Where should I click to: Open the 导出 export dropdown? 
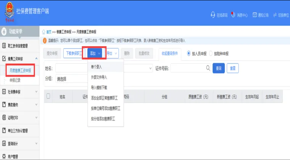point(112,53)
